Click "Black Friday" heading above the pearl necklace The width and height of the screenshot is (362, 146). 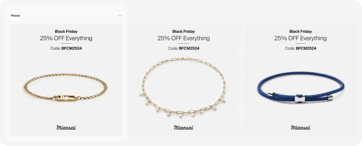point(183,31)
